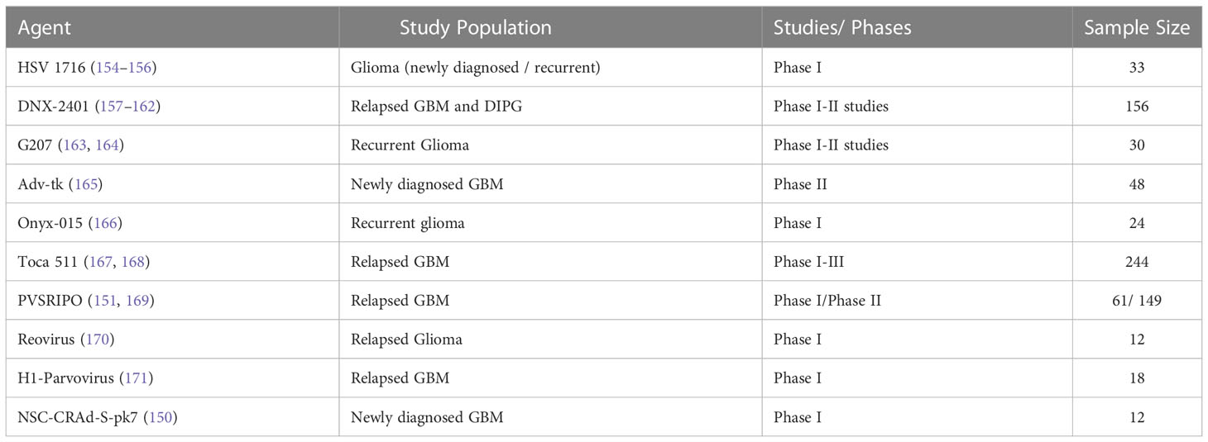The width and height of the screenshot is (1208, 442).
Task: Follow citation 163 in the G207 row
Action: tap(74, 145)
